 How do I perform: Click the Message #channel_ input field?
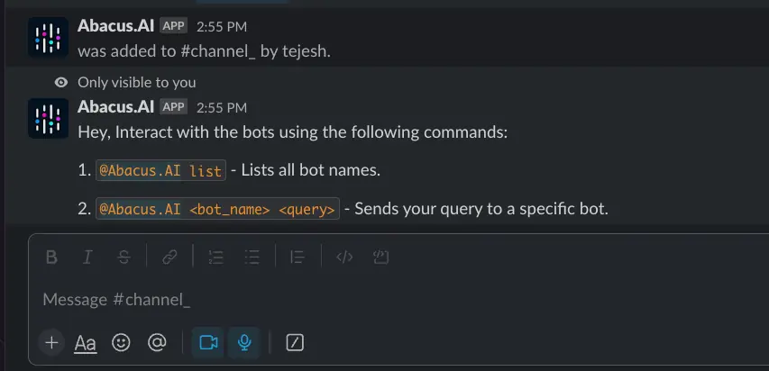(361, 299)
